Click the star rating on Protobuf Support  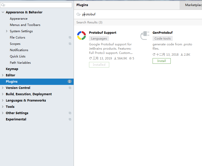132,58
